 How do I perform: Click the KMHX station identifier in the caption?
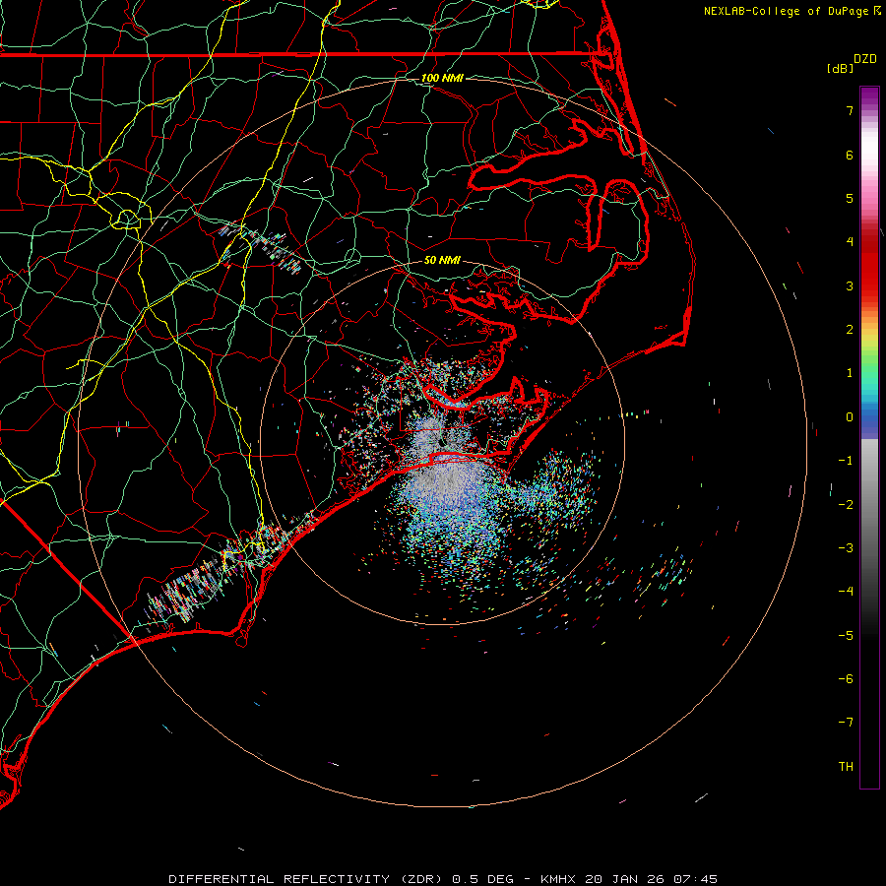[558, 879]
